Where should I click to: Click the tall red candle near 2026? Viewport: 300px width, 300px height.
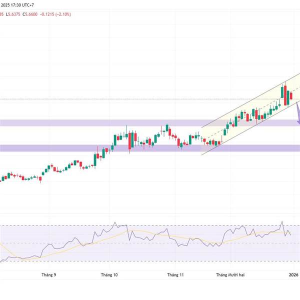(x=285, y=95)
